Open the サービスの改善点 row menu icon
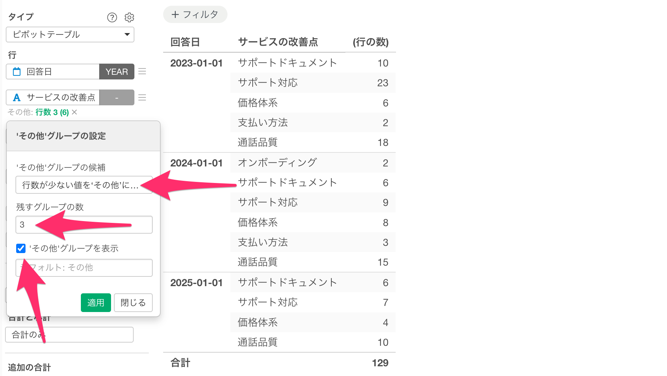Viewport: 667px width, 376px height. (142, 97)
